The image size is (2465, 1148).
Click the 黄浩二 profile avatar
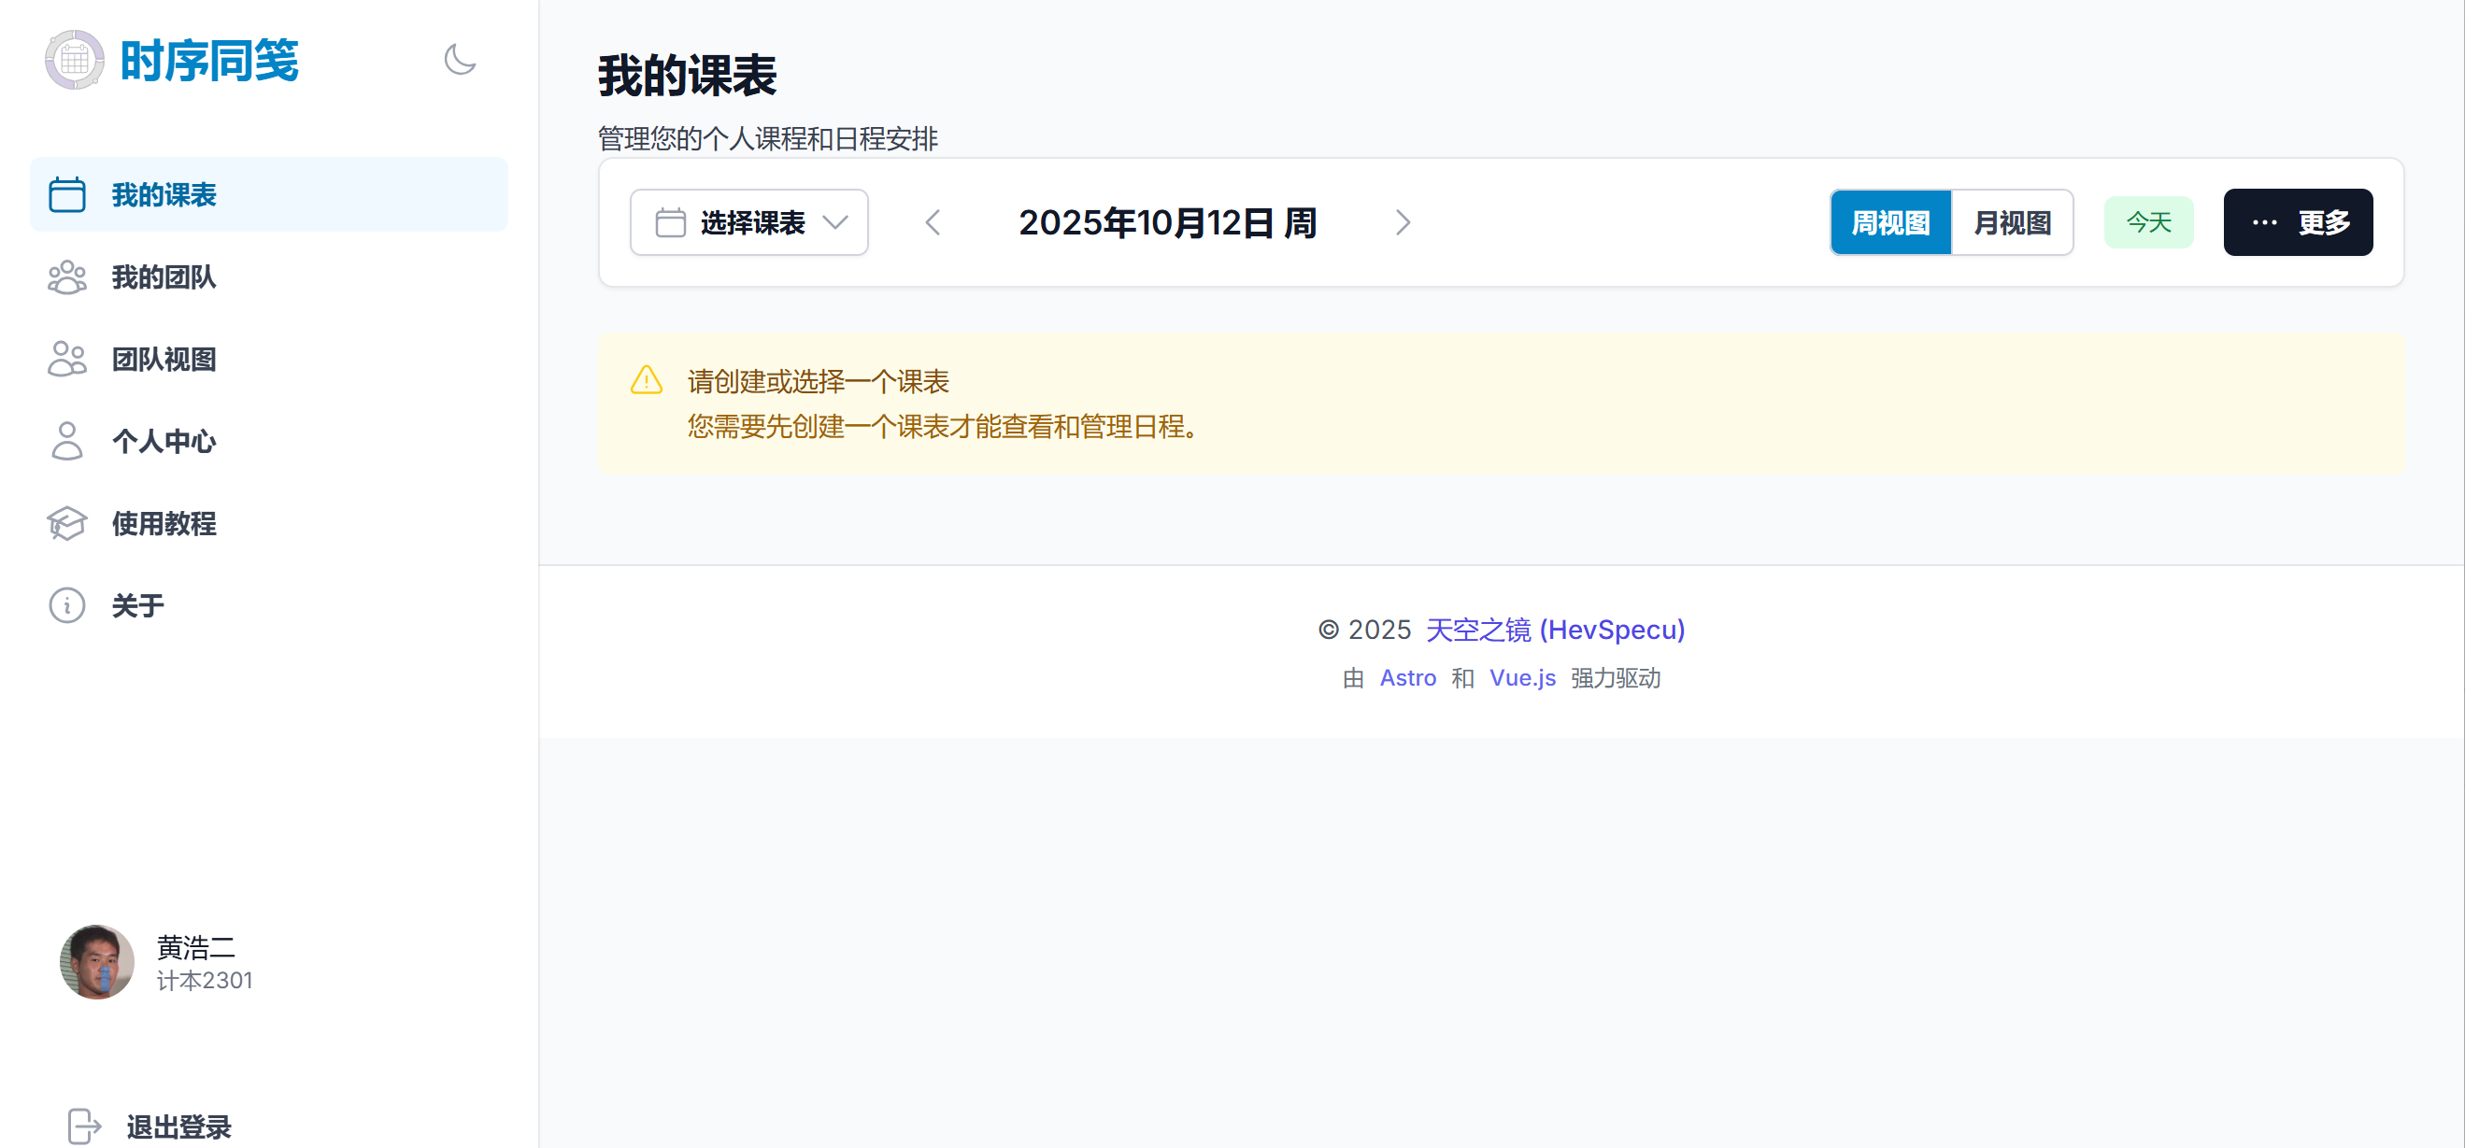point(96,961)
